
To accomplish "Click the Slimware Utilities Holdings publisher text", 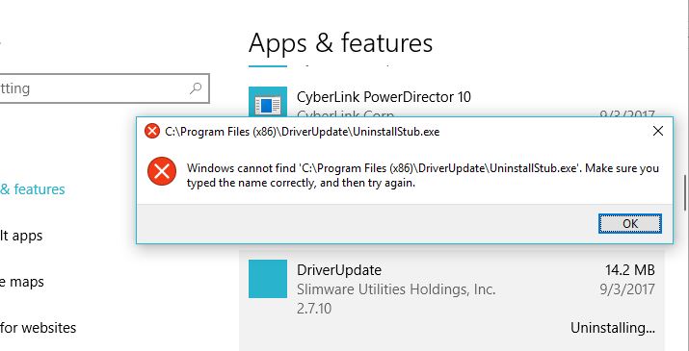I will pos(396,289).
